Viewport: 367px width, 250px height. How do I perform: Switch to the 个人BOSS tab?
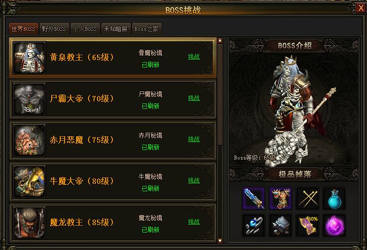(85, 29)
